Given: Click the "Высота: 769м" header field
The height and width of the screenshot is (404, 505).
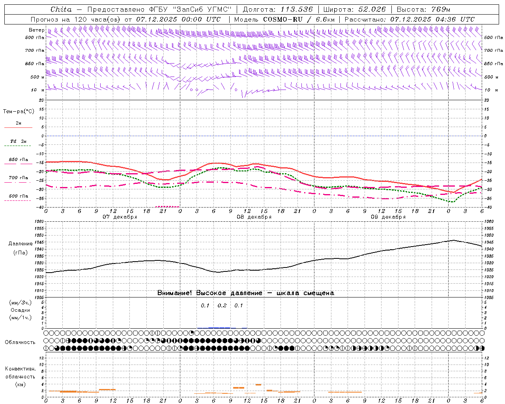Looking at the screenshot, I should point(423,9).
